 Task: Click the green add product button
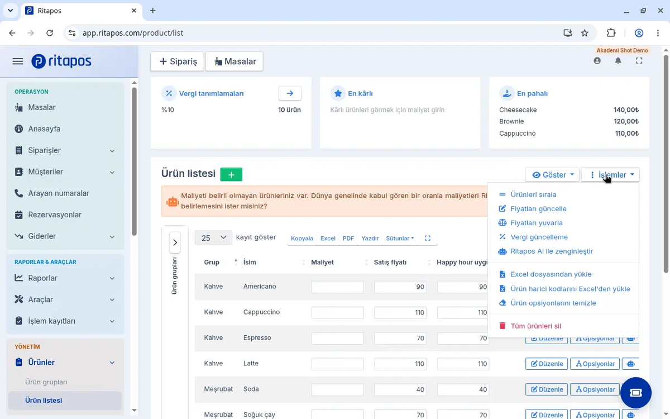231,174
